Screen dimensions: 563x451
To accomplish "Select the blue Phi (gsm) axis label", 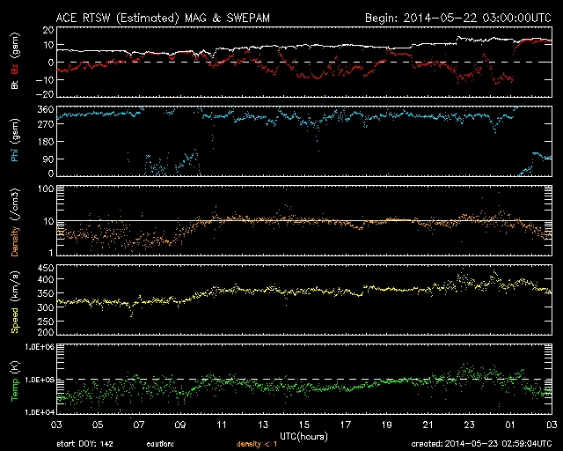I will tap(15, 141).
